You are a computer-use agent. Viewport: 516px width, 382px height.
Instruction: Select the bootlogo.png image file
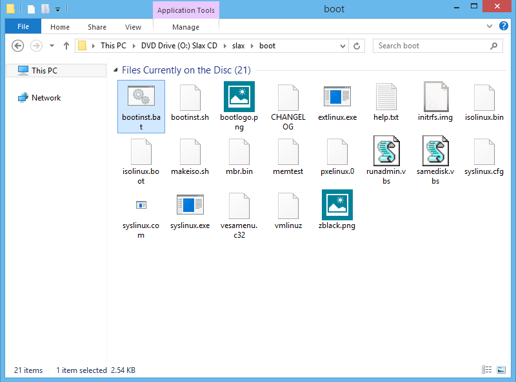point(239,98)
